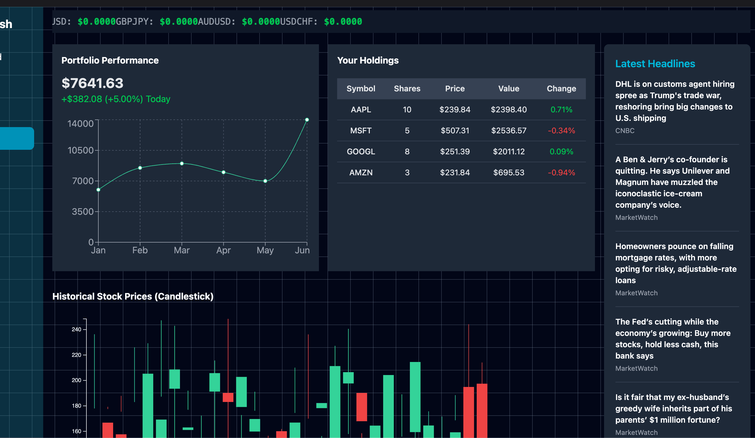This screenshot has height=438, width=755.
Task: Click the AMZN value $695.53
Action: 509,172
